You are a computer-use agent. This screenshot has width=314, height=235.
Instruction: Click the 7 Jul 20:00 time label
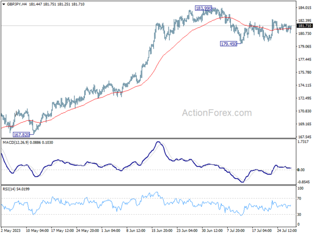click(x=235, y=231)
